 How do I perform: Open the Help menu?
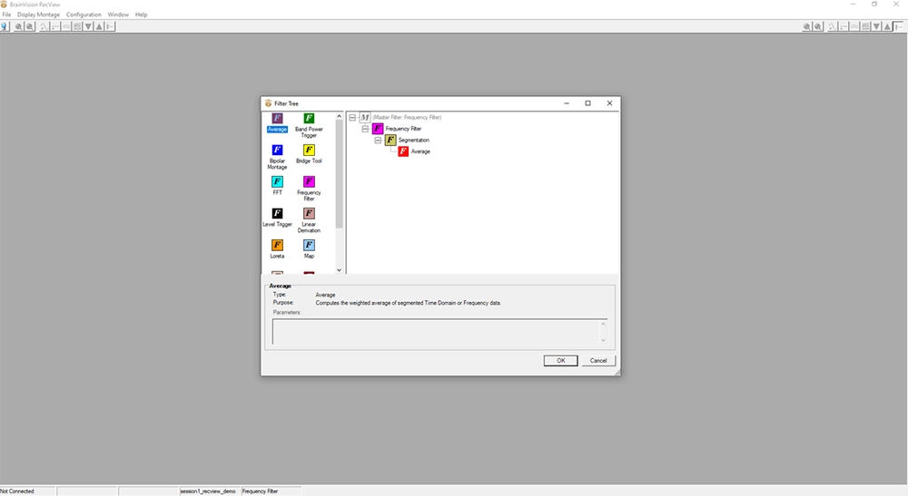141,15
